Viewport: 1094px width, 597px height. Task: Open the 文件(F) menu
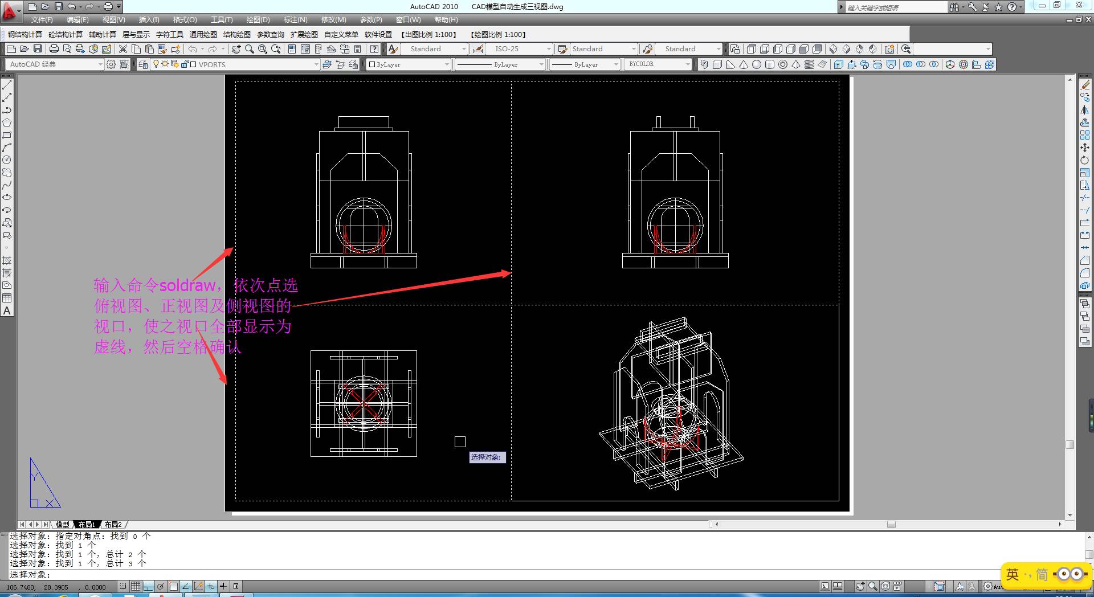42,20
